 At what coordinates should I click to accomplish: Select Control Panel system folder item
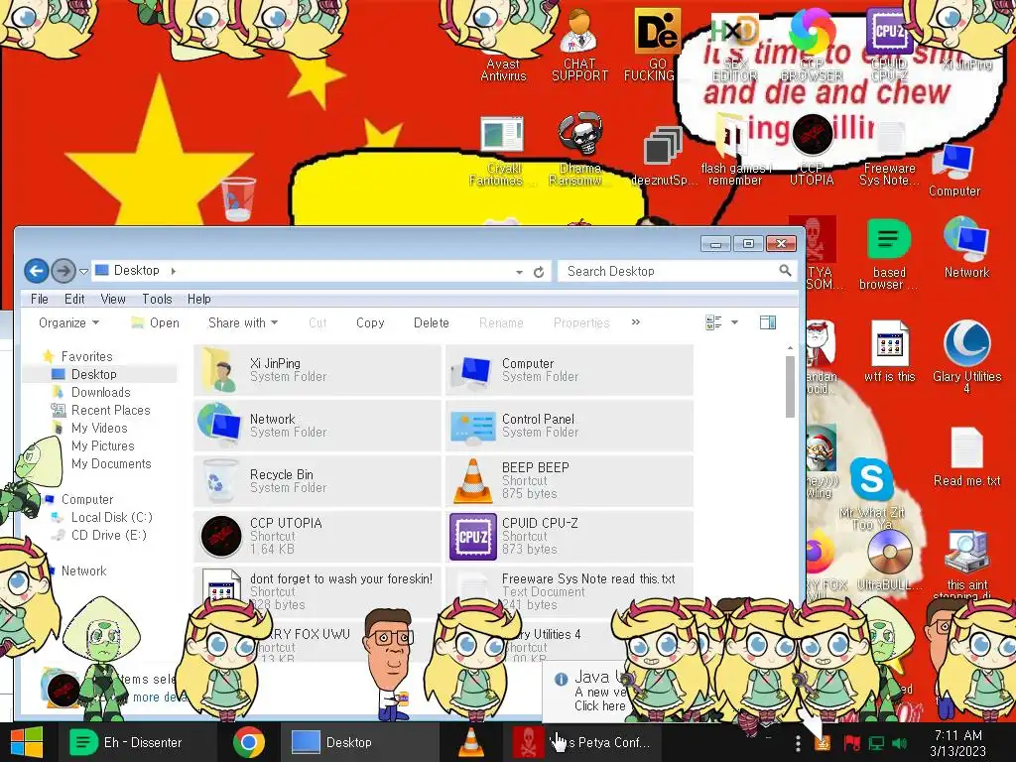[570, 426]
